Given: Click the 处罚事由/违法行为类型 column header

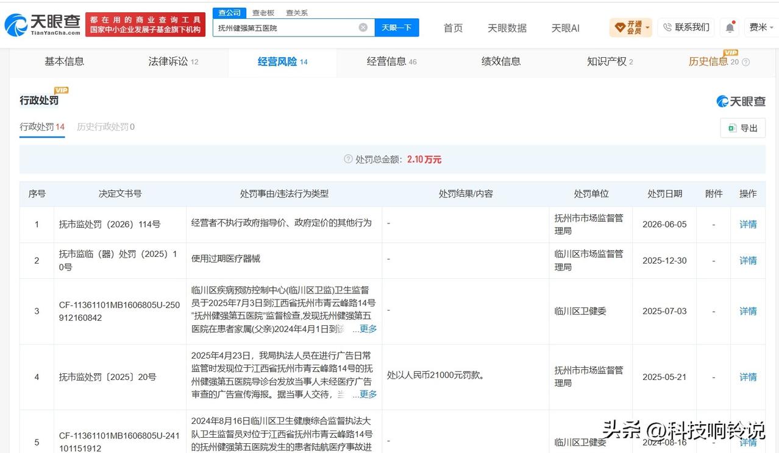Looking at the screenshot, I should click(x=284, y=194).
